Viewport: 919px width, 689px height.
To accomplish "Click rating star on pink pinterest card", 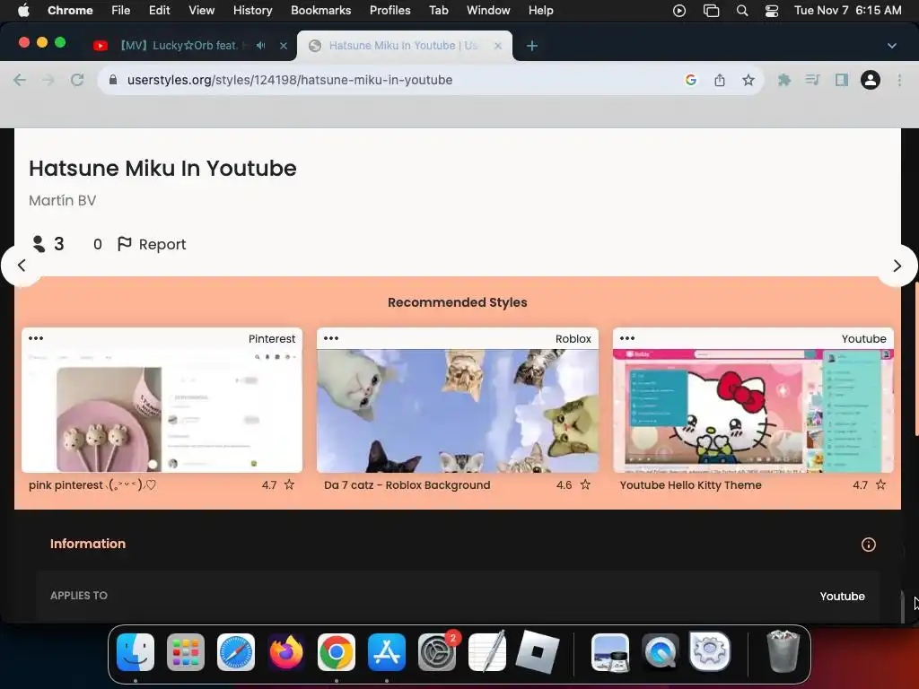I will [x=290, y=484].
